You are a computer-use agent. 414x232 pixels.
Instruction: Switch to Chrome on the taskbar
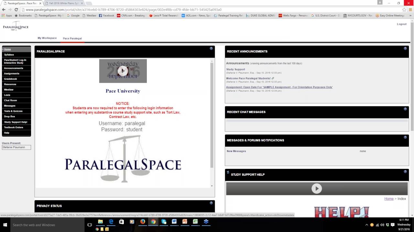[153, 222]
